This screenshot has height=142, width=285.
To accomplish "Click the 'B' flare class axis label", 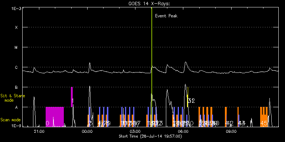I will pos(16,87).
